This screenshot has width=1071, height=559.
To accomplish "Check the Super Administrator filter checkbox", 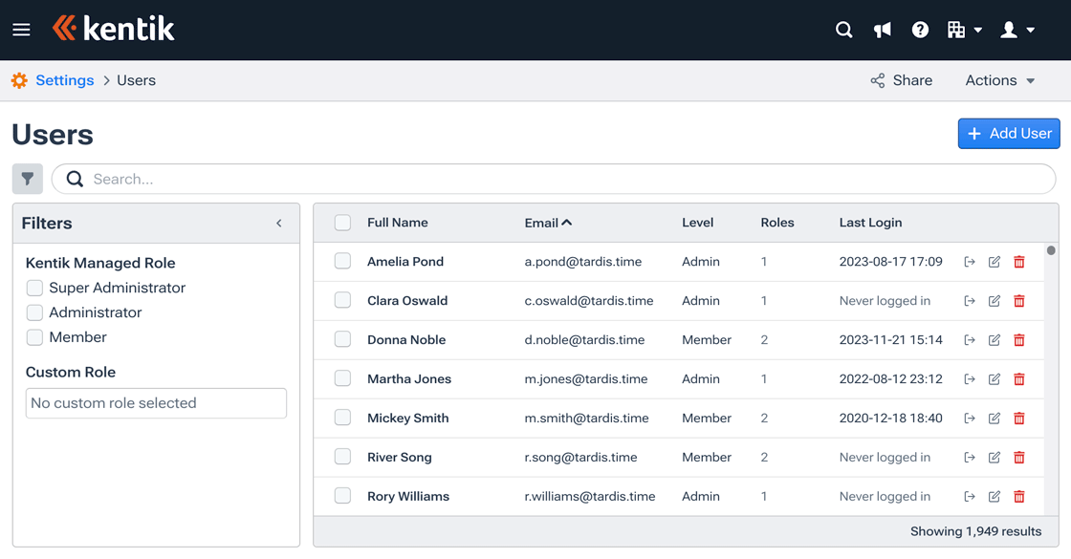I will tap(34, 288).
